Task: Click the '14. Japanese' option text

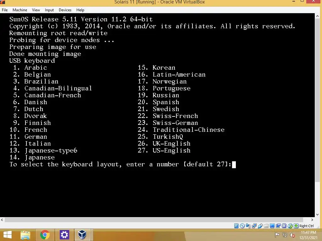Action: click(x=32, y=158)
